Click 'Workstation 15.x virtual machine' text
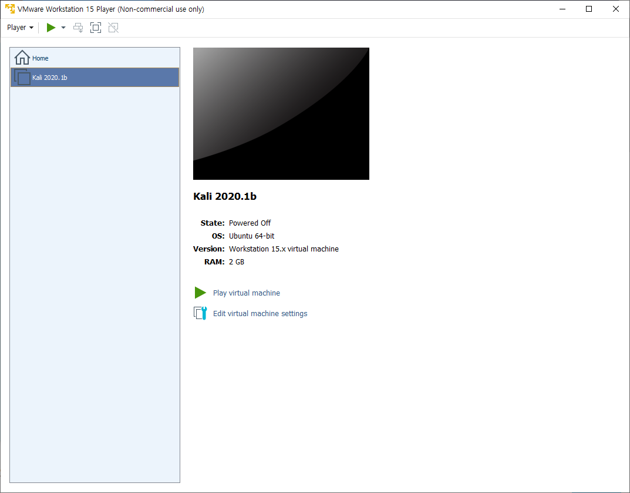The image size is (630, 493). [284, 249]
